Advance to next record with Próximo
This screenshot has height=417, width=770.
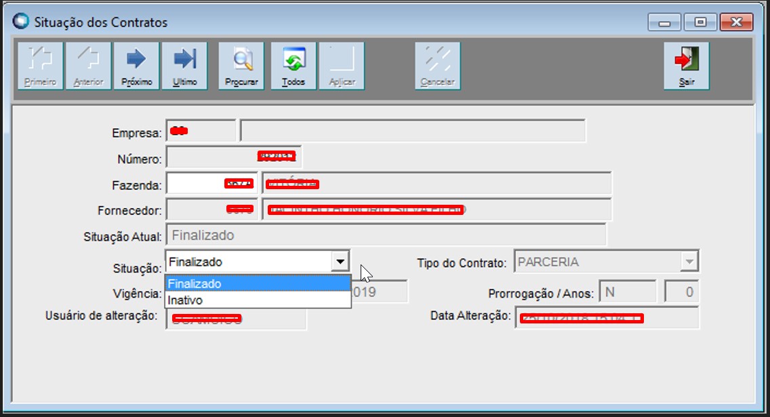coord(136,66)
